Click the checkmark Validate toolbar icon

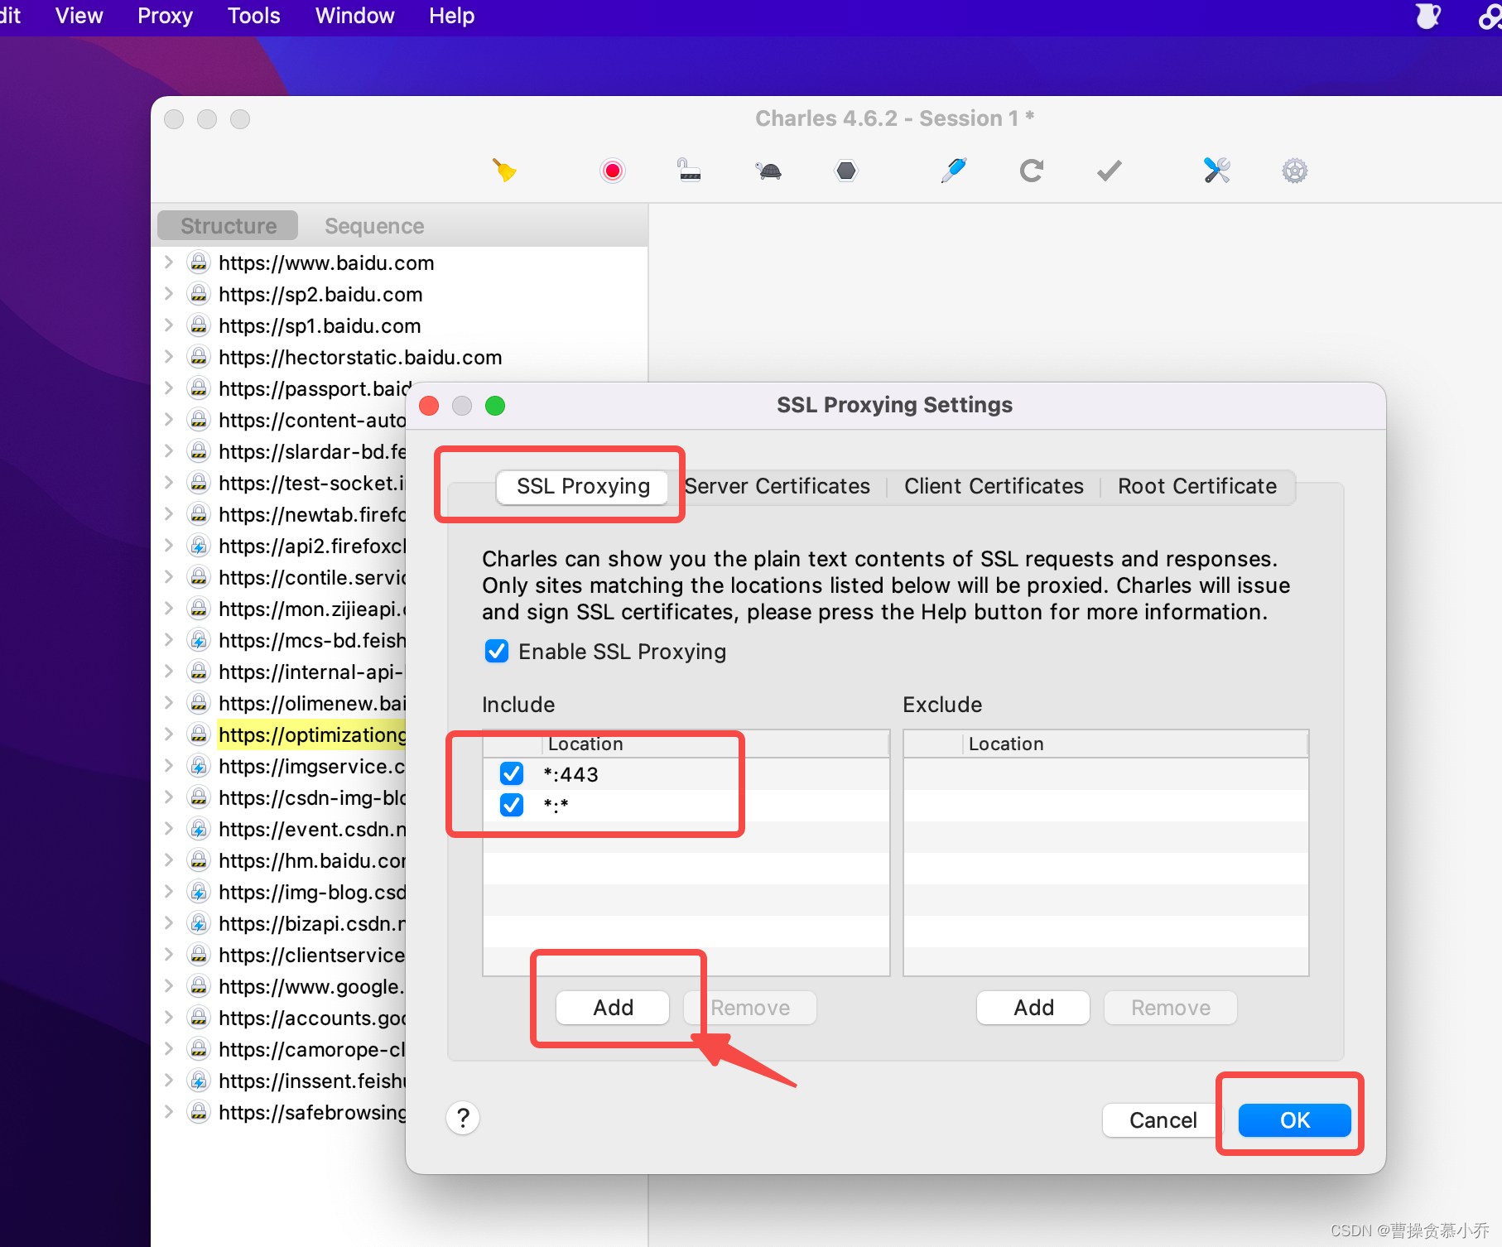click(x=1109, y=171)
